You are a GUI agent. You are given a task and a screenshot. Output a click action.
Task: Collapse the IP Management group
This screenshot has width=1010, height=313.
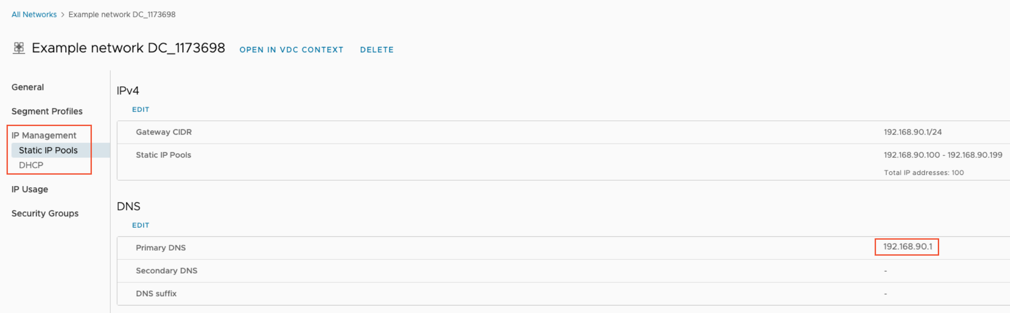click(44, 135)
